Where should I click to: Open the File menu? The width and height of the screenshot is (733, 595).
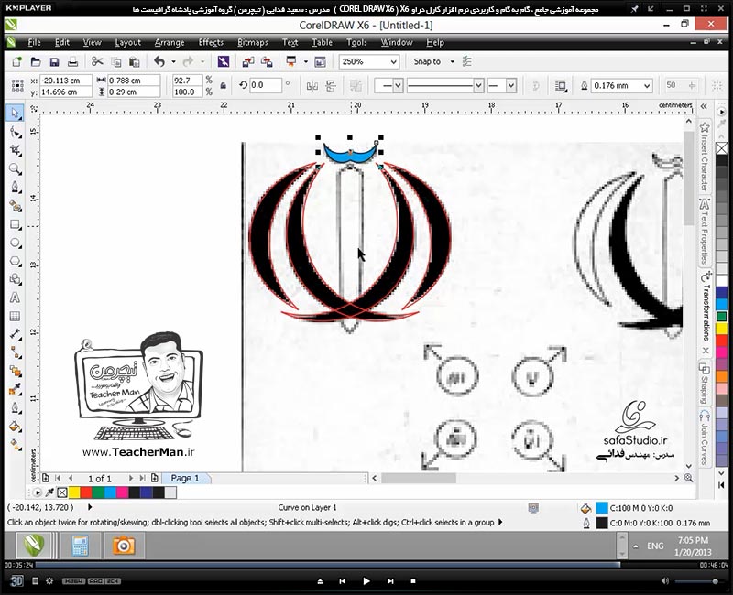34,42
